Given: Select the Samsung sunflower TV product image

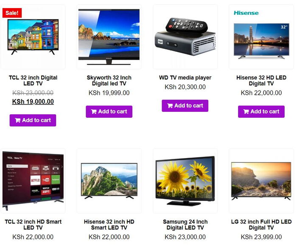Looking at the screenshot, I should (x=185, y=181).
